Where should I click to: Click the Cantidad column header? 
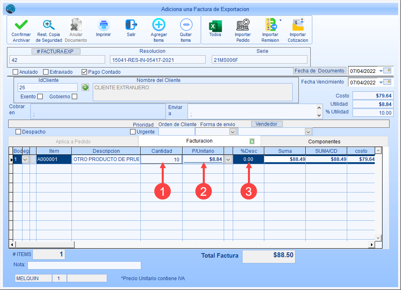162,151
